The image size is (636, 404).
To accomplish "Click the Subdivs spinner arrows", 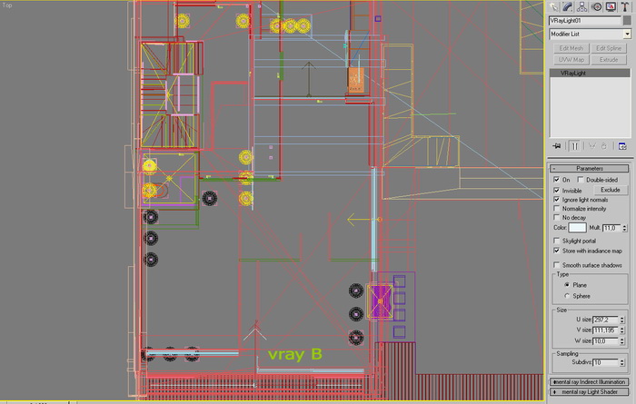I will click(622, 362).
